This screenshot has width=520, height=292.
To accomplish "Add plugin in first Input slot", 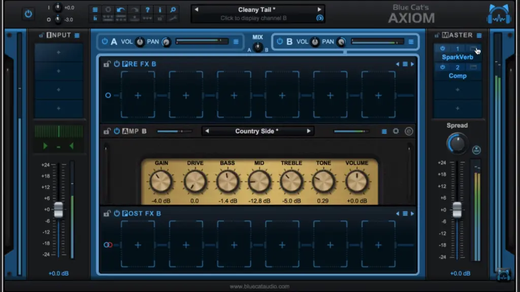I will 59,52.
